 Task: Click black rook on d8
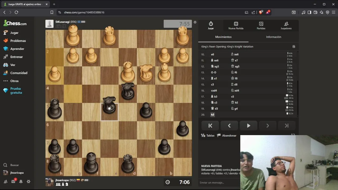click(128, 164)
